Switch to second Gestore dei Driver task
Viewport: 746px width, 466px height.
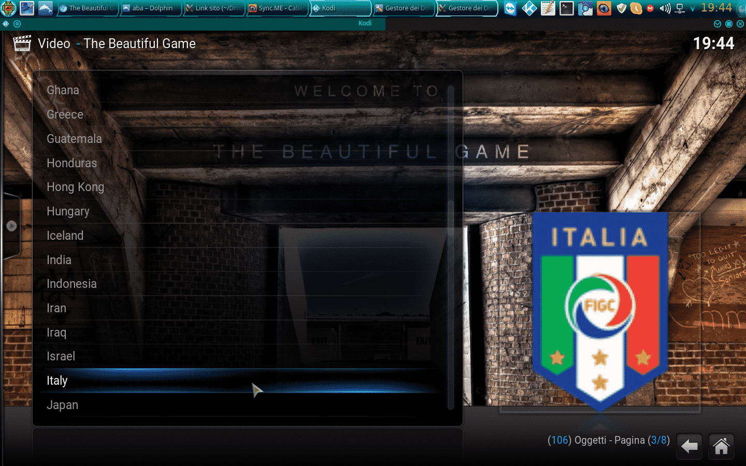pyautogui.click(x=467, y=8)
